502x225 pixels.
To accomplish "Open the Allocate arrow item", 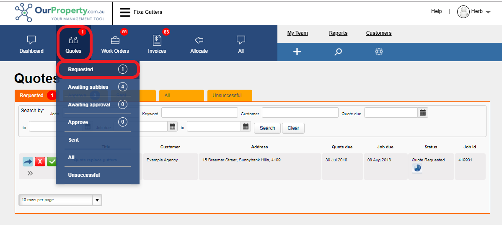I will [x=199, y=44].
